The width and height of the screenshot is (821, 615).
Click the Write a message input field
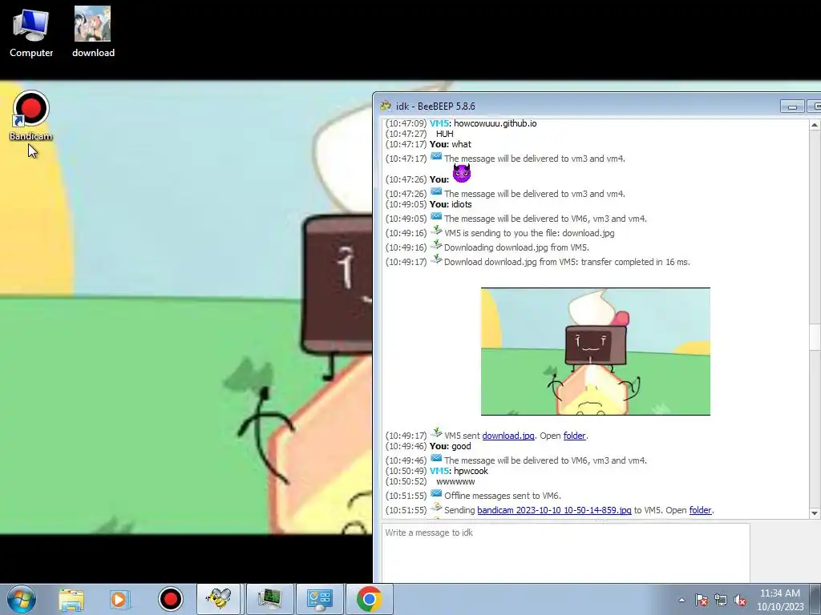click(565, 553)
